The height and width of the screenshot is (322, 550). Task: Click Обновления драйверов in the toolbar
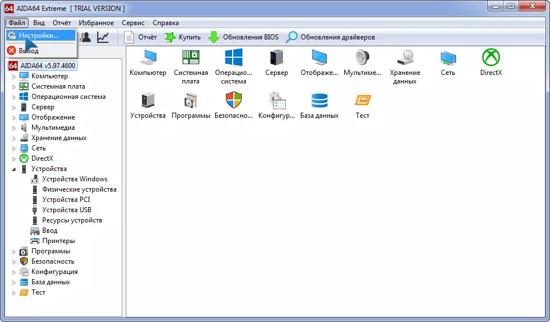tap(330, 37)
